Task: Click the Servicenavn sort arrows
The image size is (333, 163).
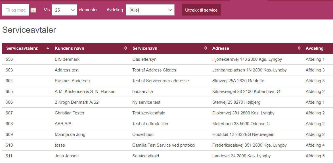Action: pos(206,48)
